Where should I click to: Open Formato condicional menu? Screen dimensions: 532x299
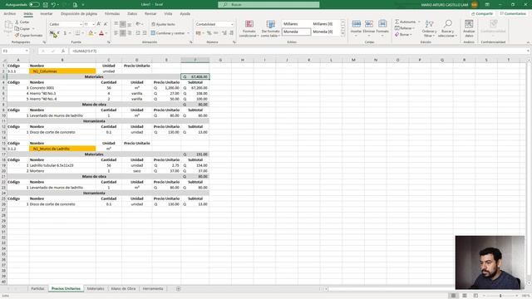(x=249, y=28)
